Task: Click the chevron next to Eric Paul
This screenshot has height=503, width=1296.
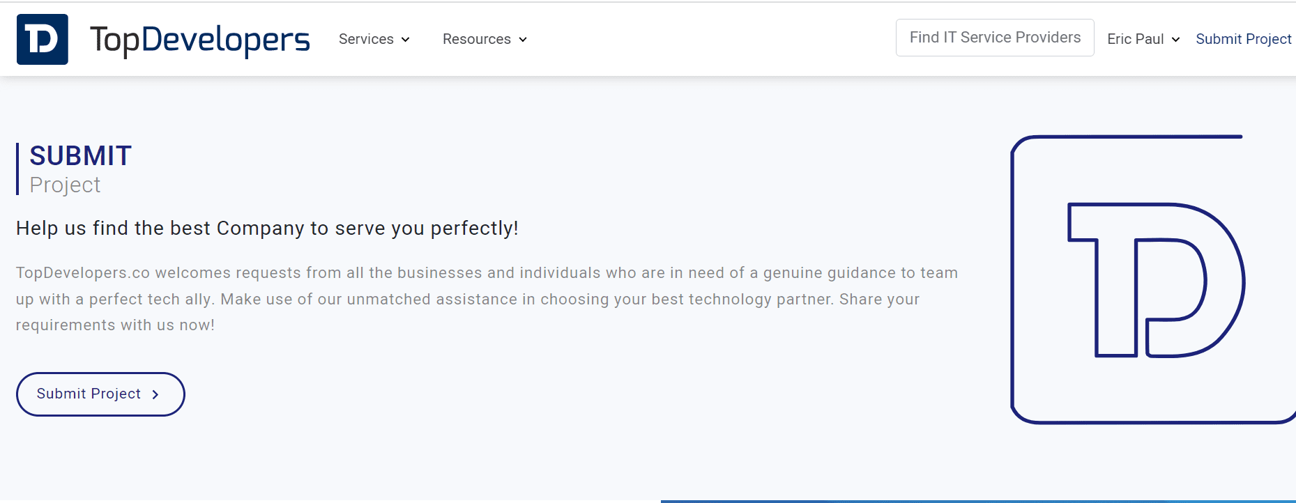Action: point(1175,40)
